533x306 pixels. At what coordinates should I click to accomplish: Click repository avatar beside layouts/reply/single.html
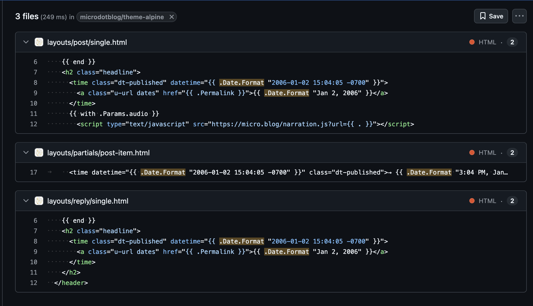pyautogui.click(x=39, y=201)
